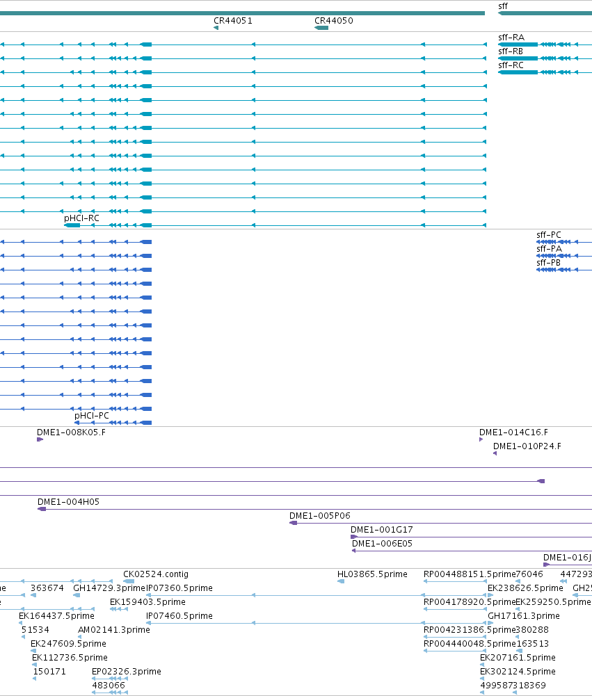The height and width of the screenshot is (696, 592).
Task: Select the sff-RA transcript label
Action: [x=511, y=38]
